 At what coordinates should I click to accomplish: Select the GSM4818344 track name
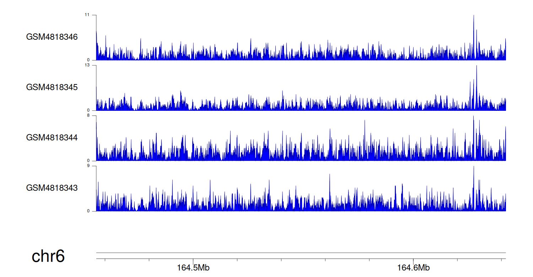click(52, 137)
